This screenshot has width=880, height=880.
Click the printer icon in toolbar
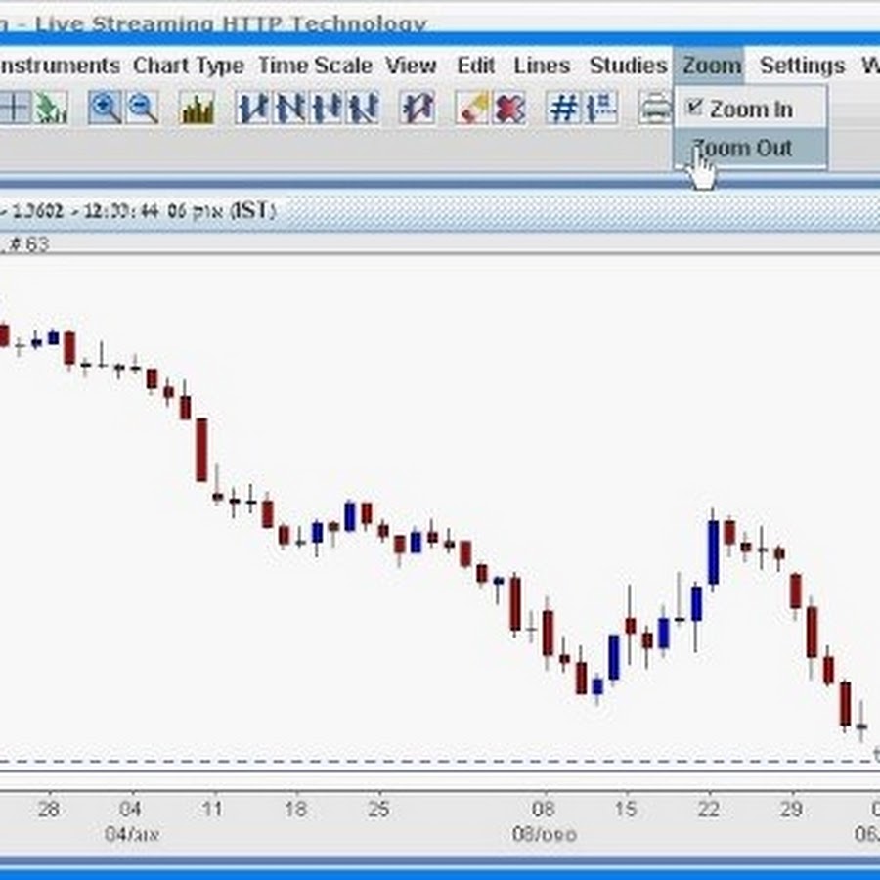coord(655,108)
